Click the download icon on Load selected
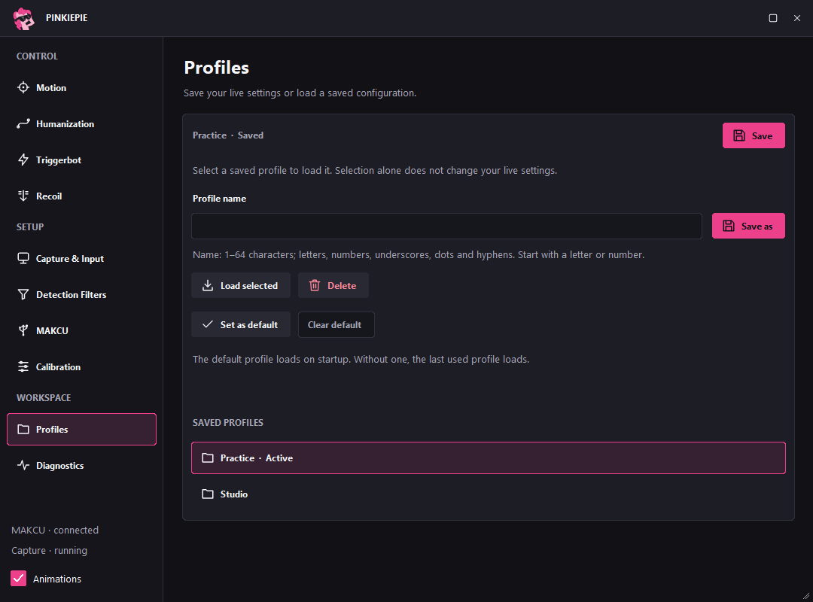The height and width of the screenshot is (602, 813). [208, 286]
